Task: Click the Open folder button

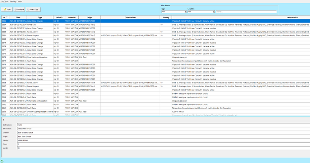Action: click(7, 9)
